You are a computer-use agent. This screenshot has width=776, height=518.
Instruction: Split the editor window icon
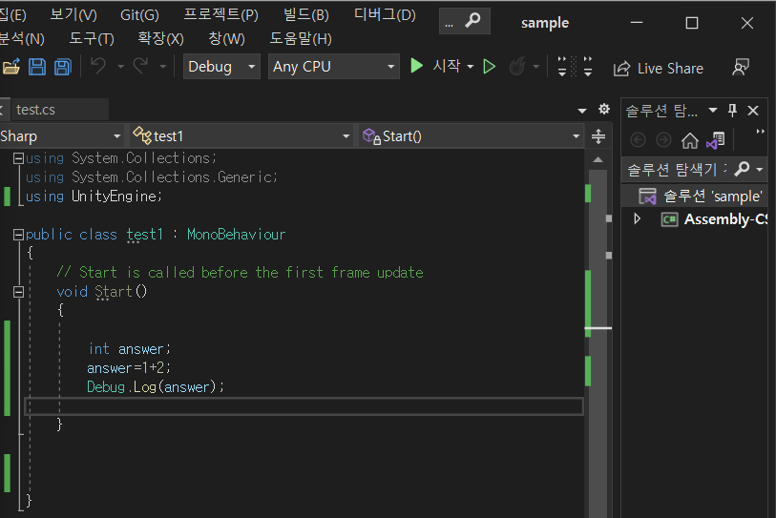click(598, 136)
